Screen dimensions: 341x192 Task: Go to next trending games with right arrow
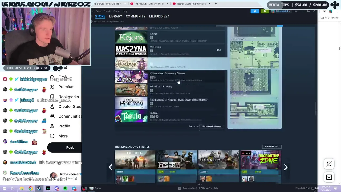click(x=286, y=167)
